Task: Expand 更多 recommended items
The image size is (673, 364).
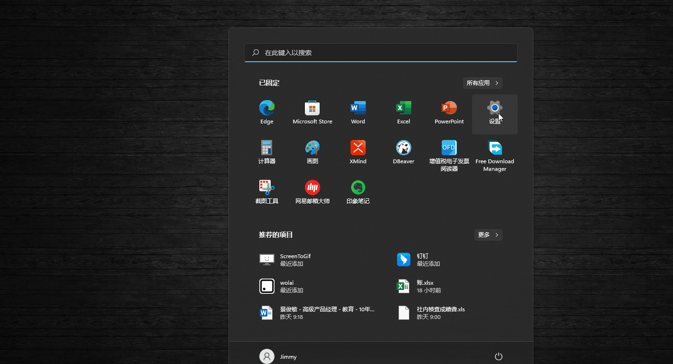Action: [x=488, y=235]
